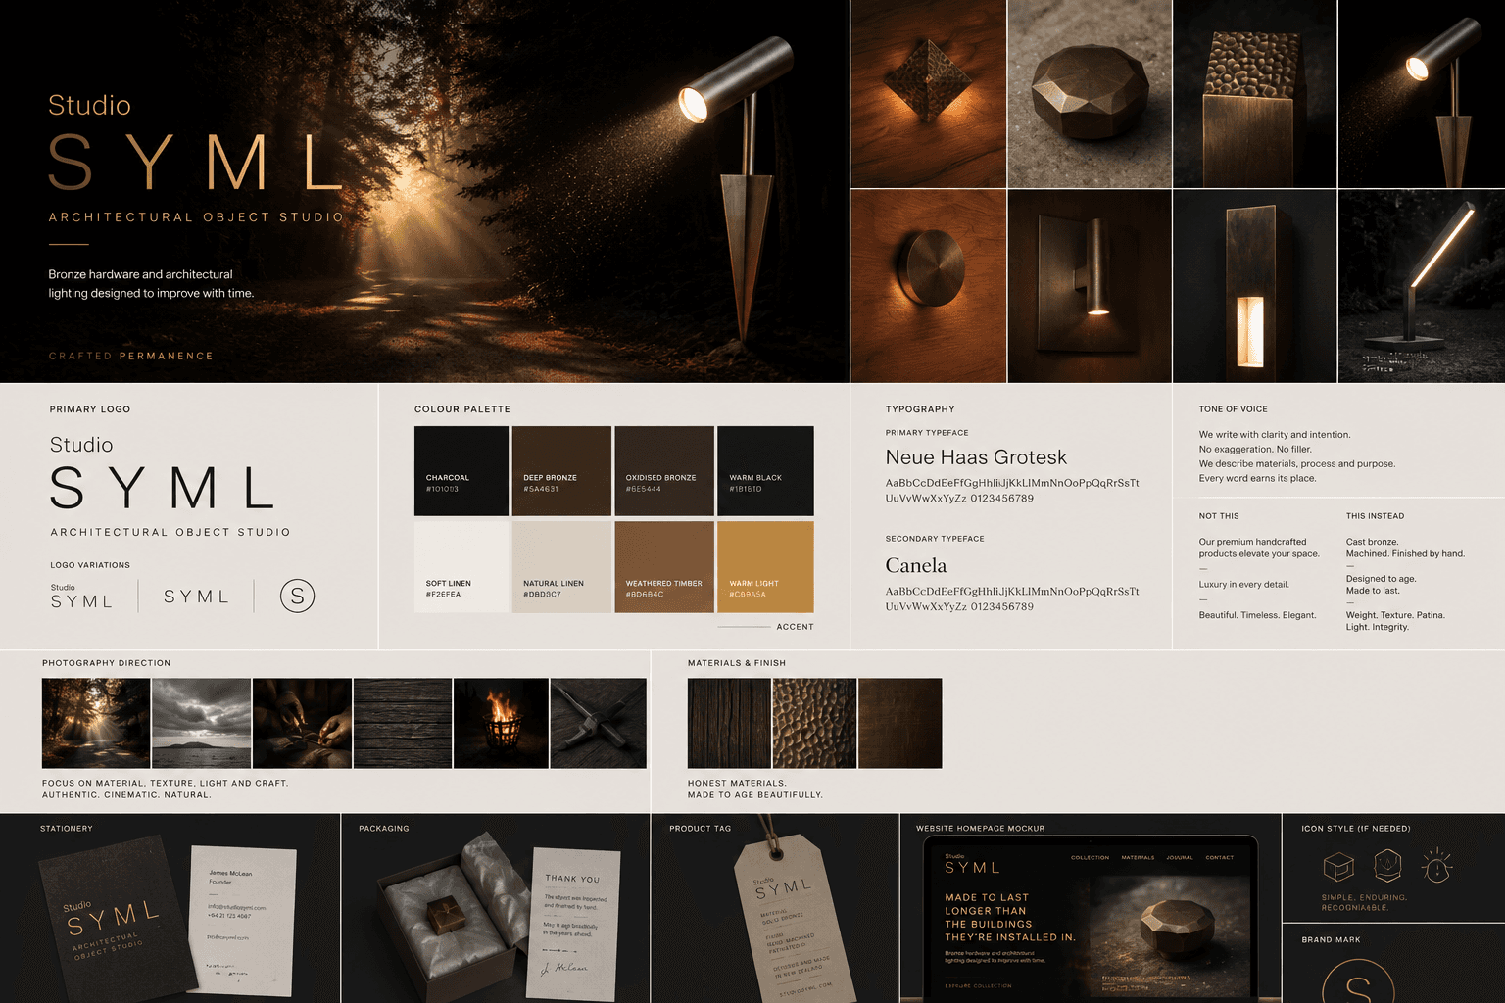
Task: Pick the Weathered Timber colour swatch
Action: (664, 567)
